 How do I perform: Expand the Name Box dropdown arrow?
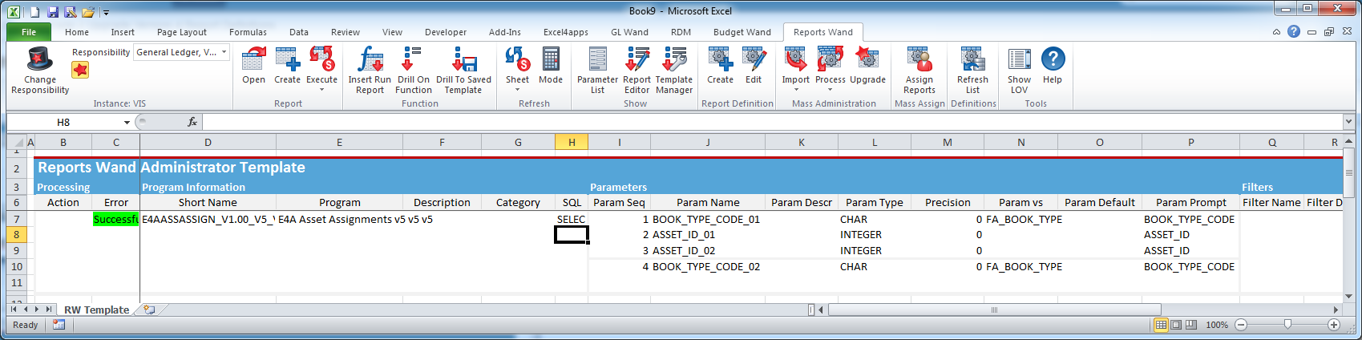[x=127, y=122]
